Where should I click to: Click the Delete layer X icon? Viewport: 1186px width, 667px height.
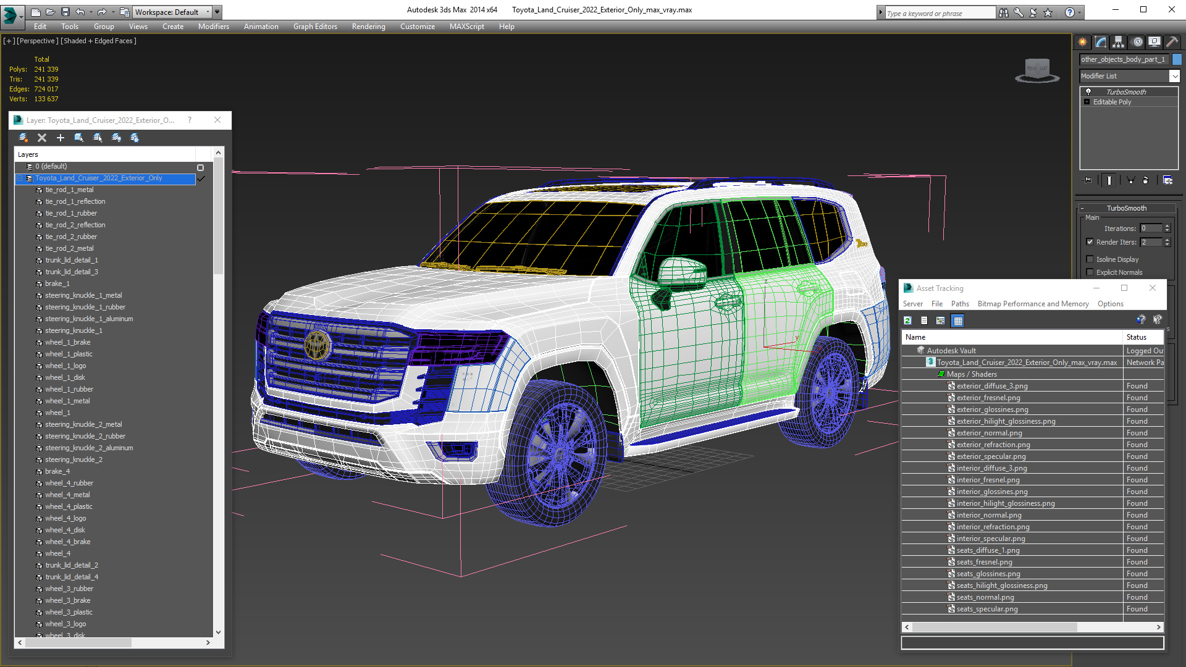click(42, 138)
